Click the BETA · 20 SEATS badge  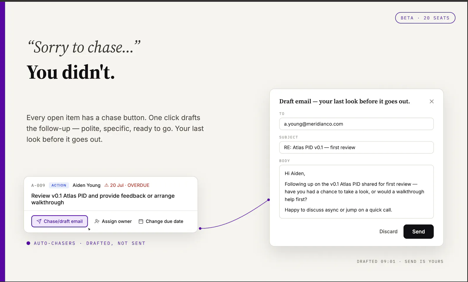[425, 18]
